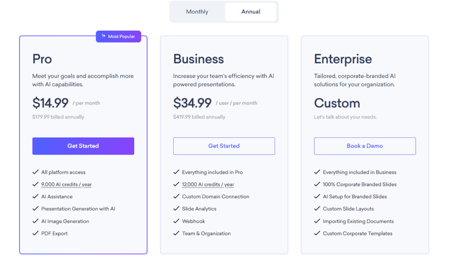Select the Annual billing tab
449x263 pixels.
coord(251,12)
